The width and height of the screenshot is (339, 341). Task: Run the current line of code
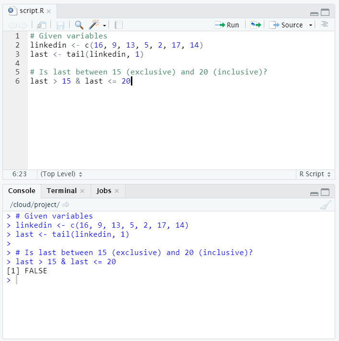227,25
